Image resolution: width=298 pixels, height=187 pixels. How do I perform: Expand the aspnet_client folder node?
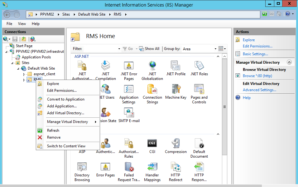click(x=24, y=74)
